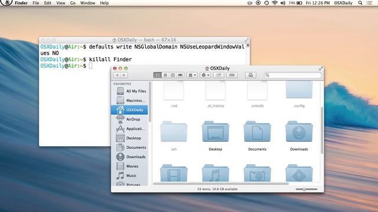Click the Terminal command prompt cursor
This screenshot has width=378, height=212.
90,65
